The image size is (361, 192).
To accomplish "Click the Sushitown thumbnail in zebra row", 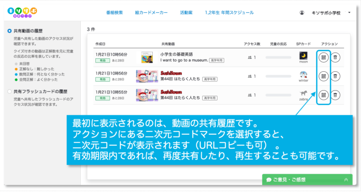I will [147, 95].
